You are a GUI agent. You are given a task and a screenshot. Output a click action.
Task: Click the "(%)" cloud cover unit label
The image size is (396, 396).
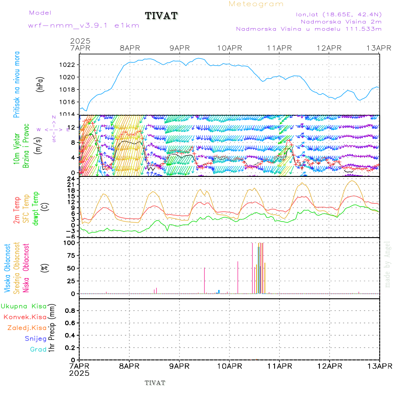point(45,268)
